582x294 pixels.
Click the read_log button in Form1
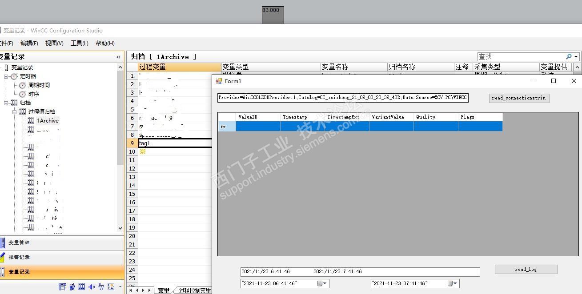(526, 269)
